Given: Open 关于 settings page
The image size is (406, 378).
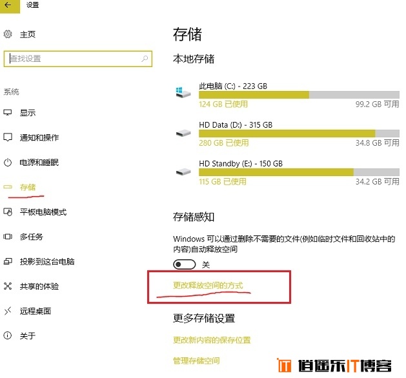Looking at the screenshot, I should point(28,336).
